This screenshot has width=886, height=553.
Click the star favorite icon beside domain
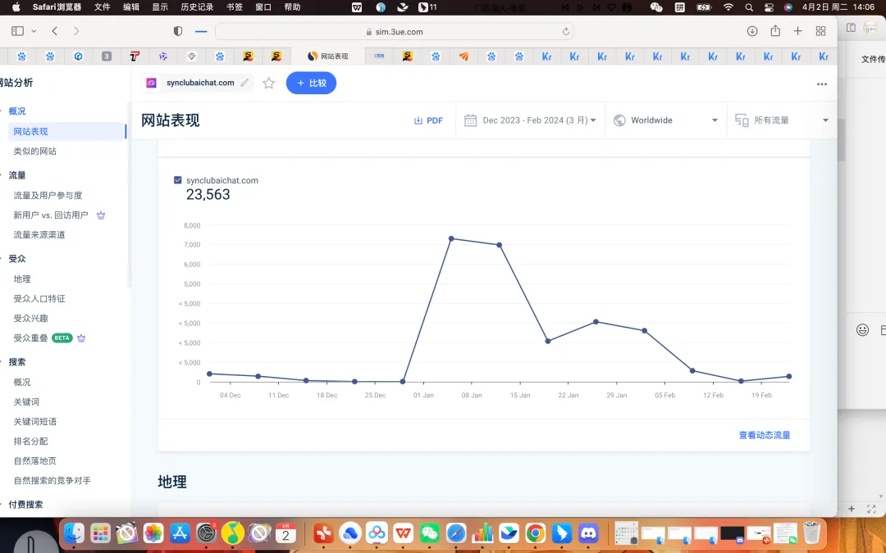click(268, 83)
